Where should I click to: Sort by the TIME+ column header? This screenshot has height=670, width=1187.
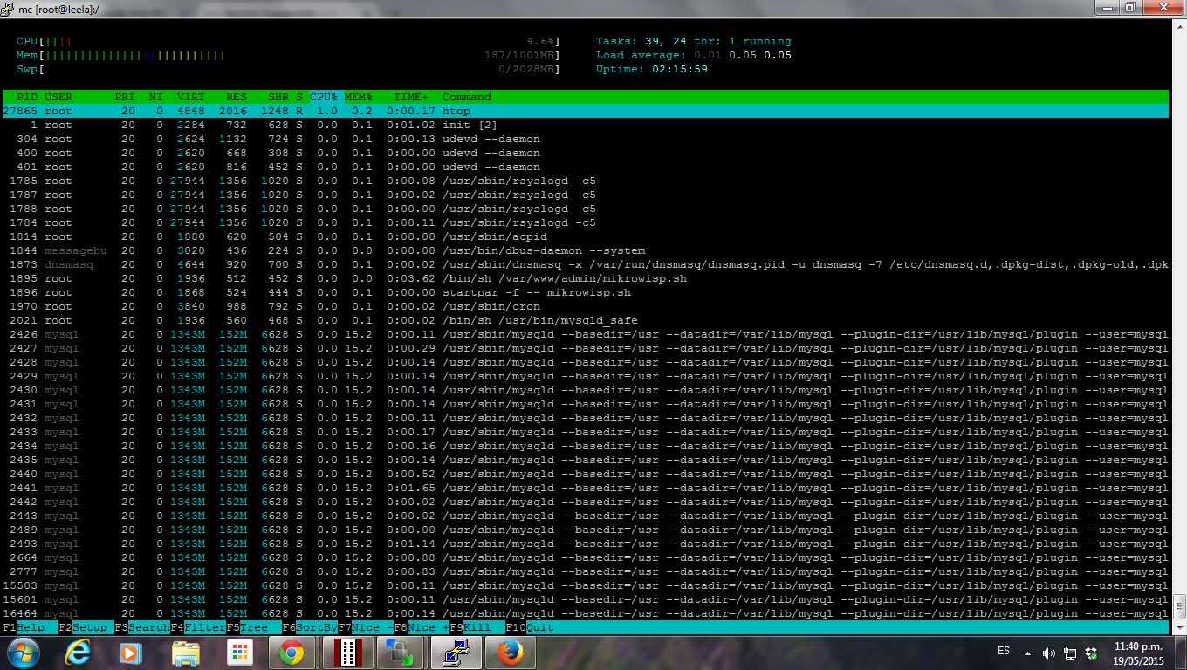[x=411, y=97]
